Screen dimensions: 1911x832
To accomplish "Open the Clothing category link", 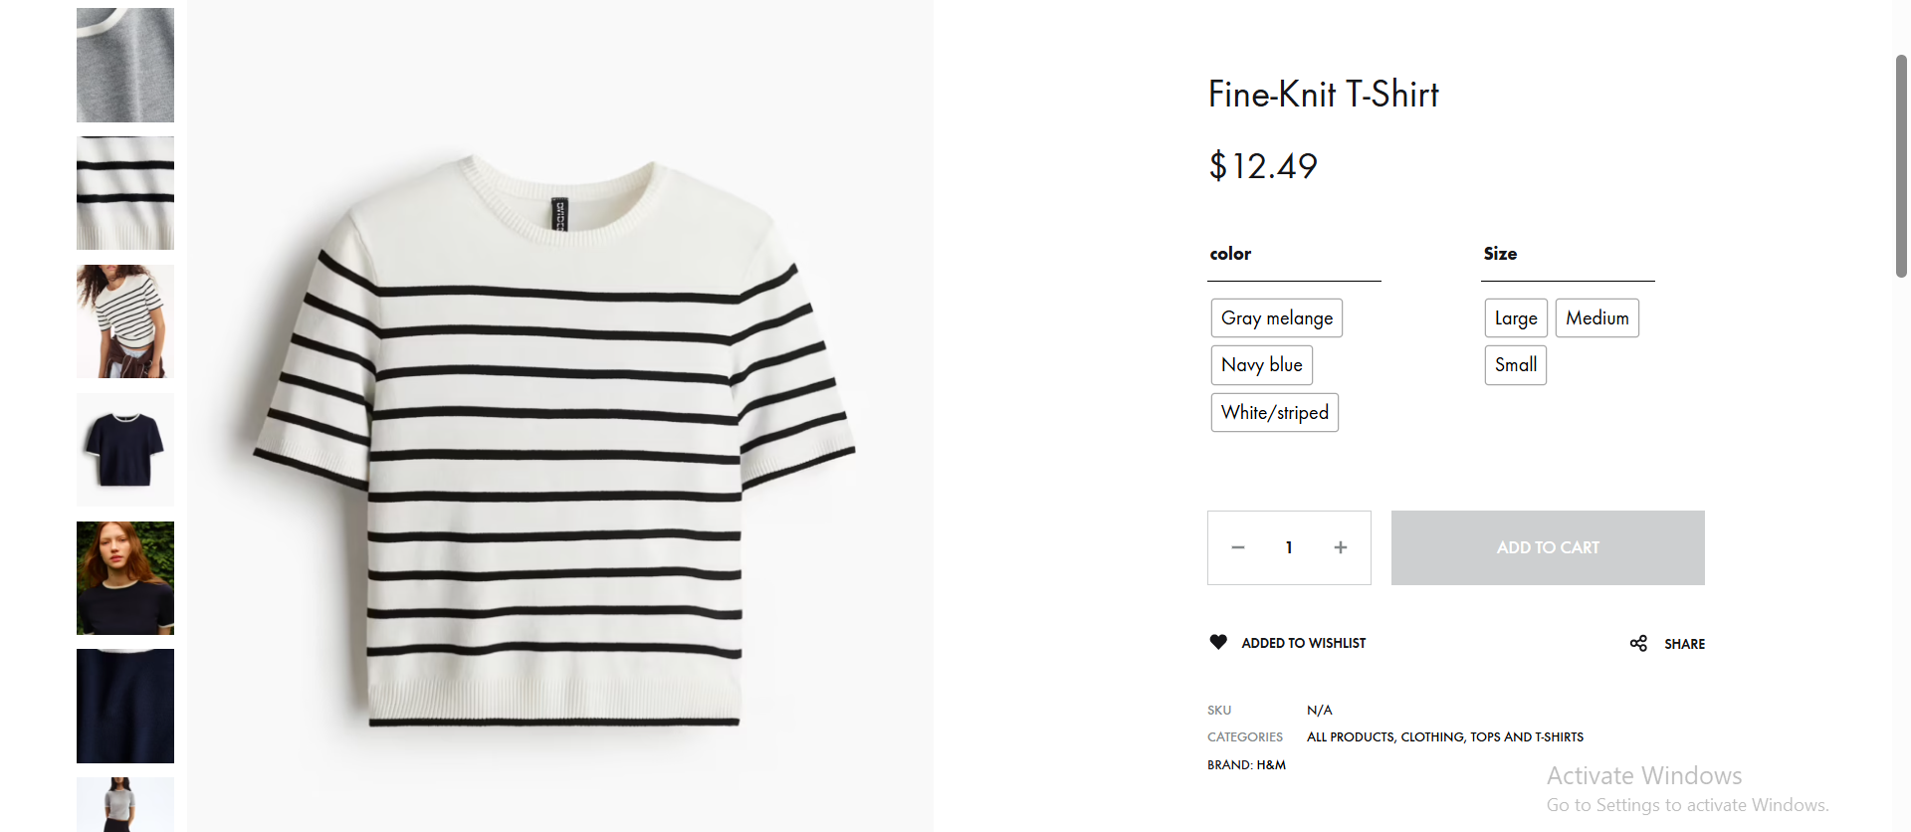I will tap(1432, 737).
